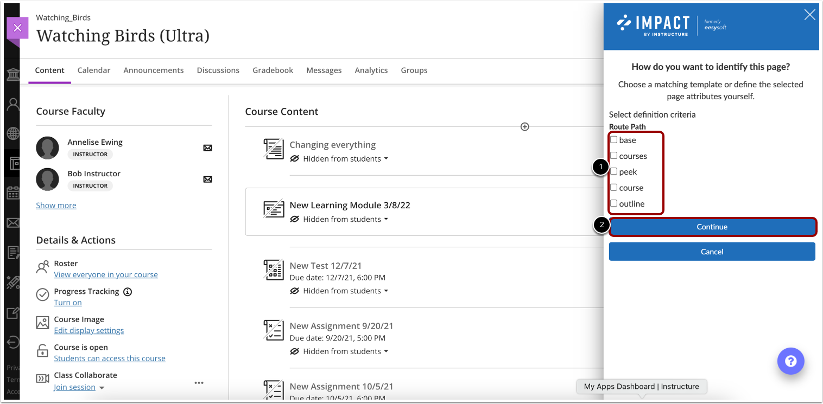Check the outline Route Path checkbox
This screenshot has height=404, width=823.
[x=614, y=203]
